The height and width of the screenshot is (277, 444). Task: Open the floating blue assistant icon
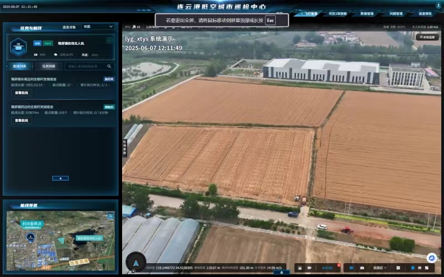point(432,258)
